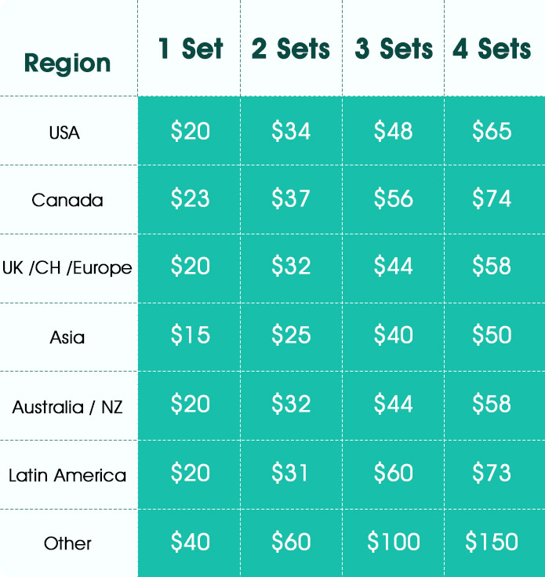Click the $15 price for Asia 1 Set

(191, 335)
